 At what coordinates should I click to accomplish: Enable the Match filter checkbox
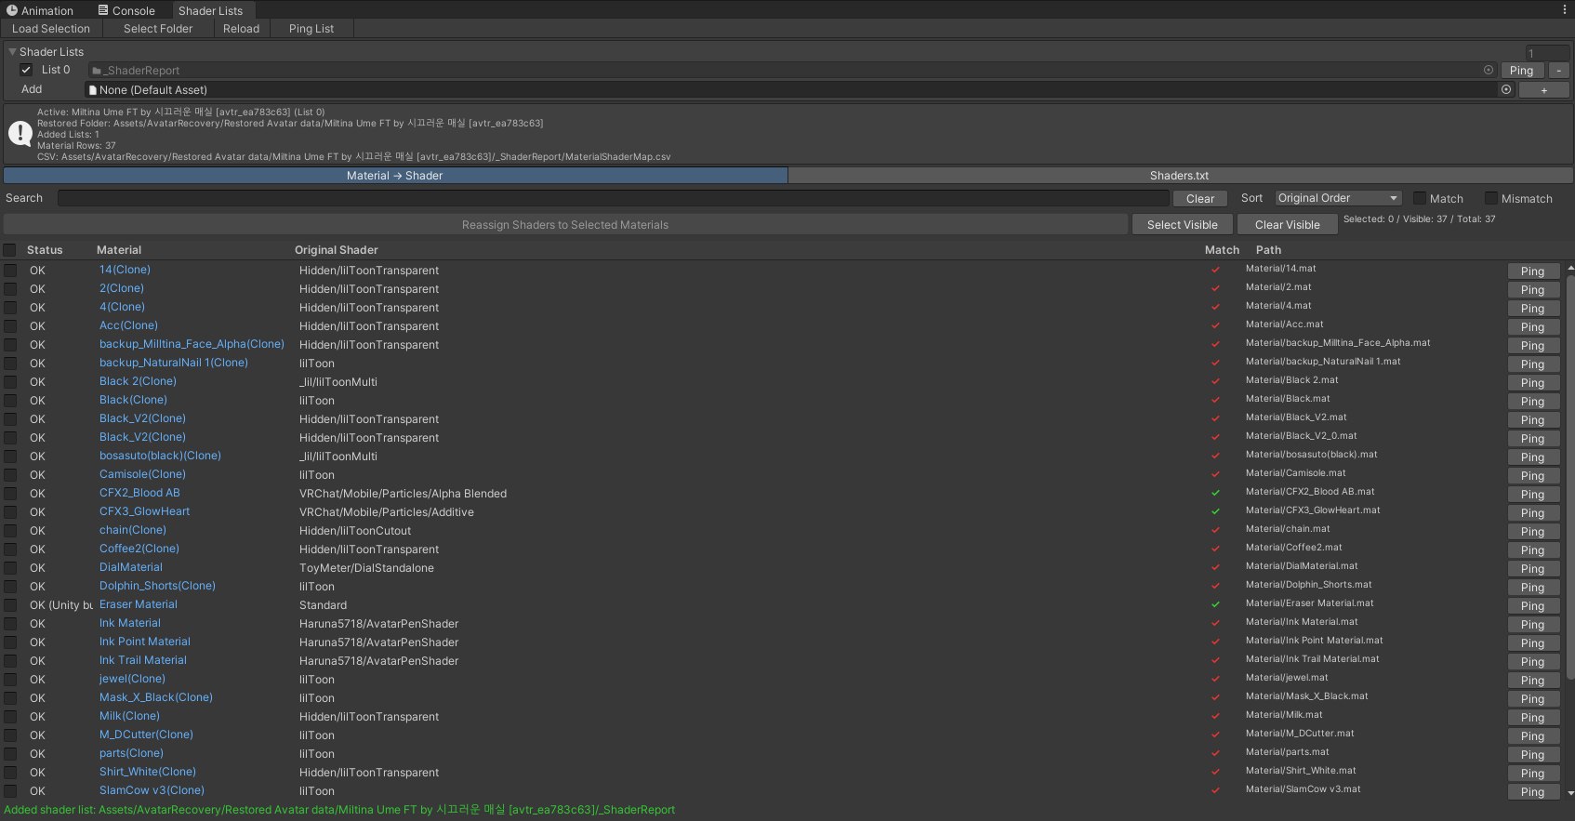[x=1420, y=198]
